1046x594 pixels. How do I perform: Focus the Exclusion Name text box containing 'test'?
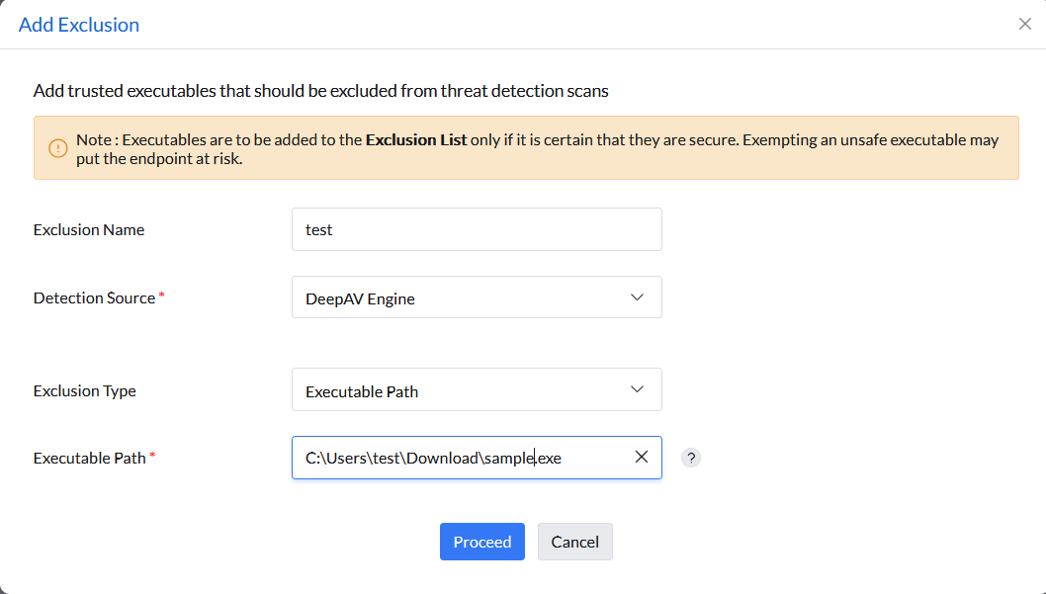click(x=477, y=229)
